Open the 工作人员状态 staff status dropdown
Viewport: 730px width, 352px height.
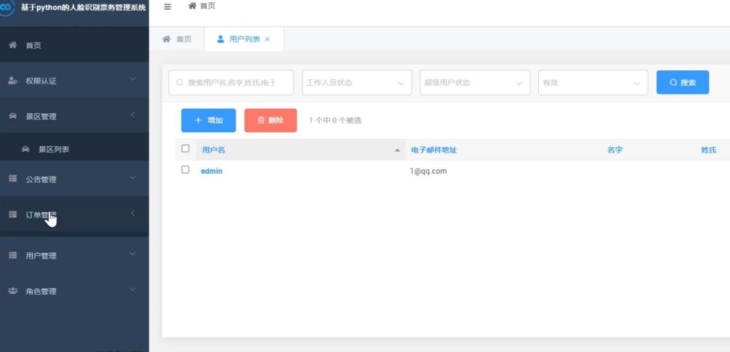tap(356, 82)
